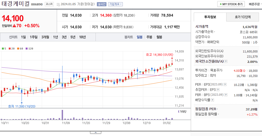The image size is (262, 136).
Task: Click current price 14,100
Action: click(x=13, y=18)
